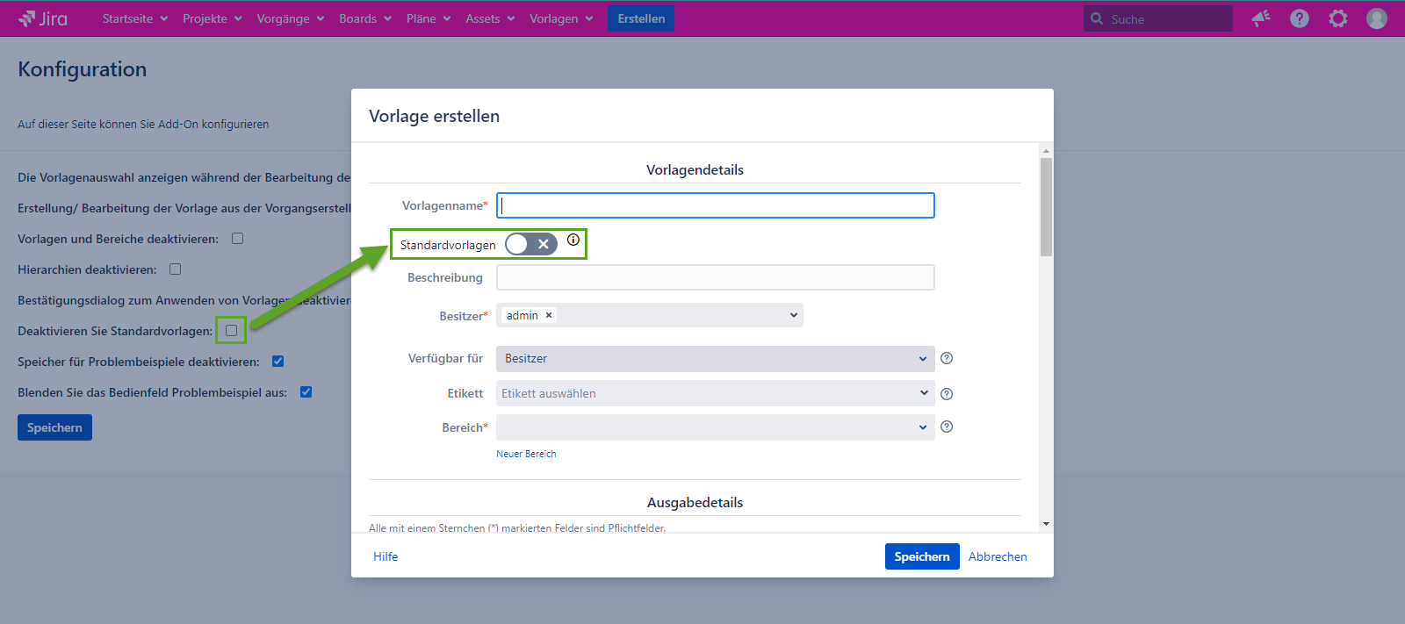Screen dimensions: 1405x624
Task: Open the help question mark menu
Action: point(1300,18)
